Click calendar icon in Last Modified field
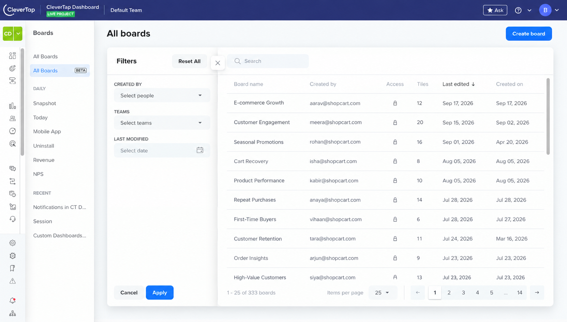567x322 pixels. (200, 150)
